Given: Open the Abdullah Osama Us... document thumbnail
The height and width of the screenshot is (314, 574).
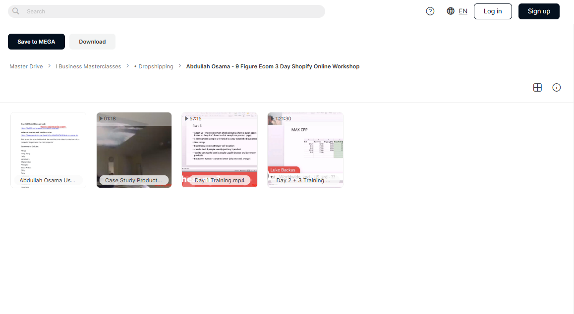Looking at the screenshot, I should (x=48, y=150).
